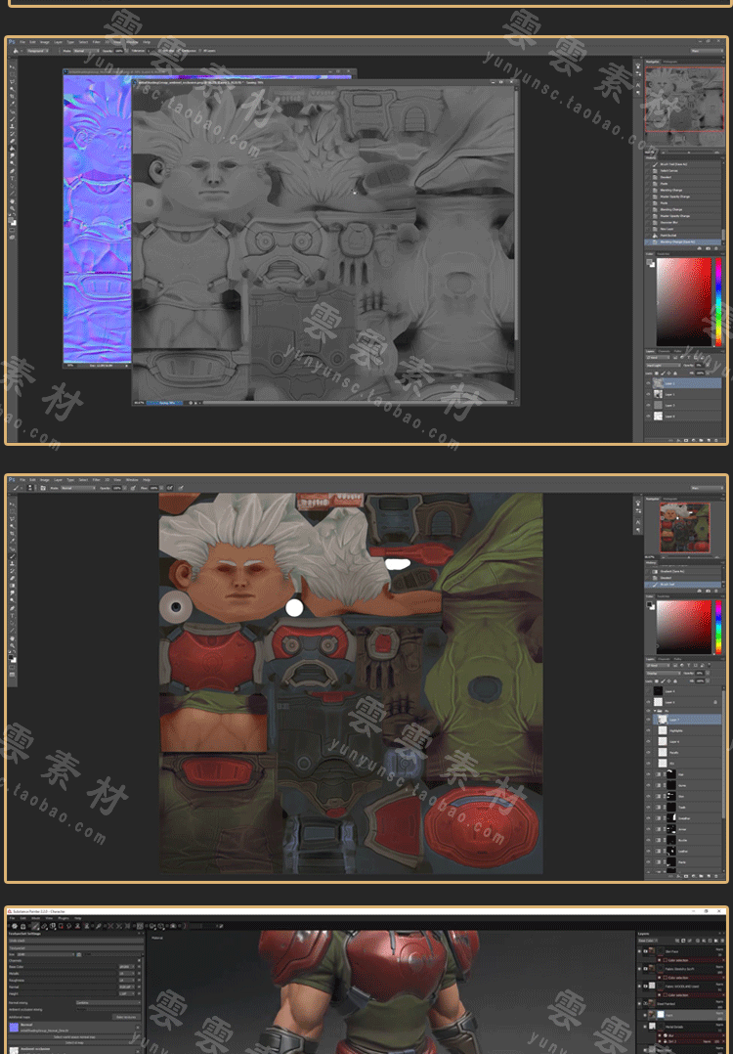
Task: Toggle visibility of Highlights layer in middle Photoshop
Action: pos(648,730)
